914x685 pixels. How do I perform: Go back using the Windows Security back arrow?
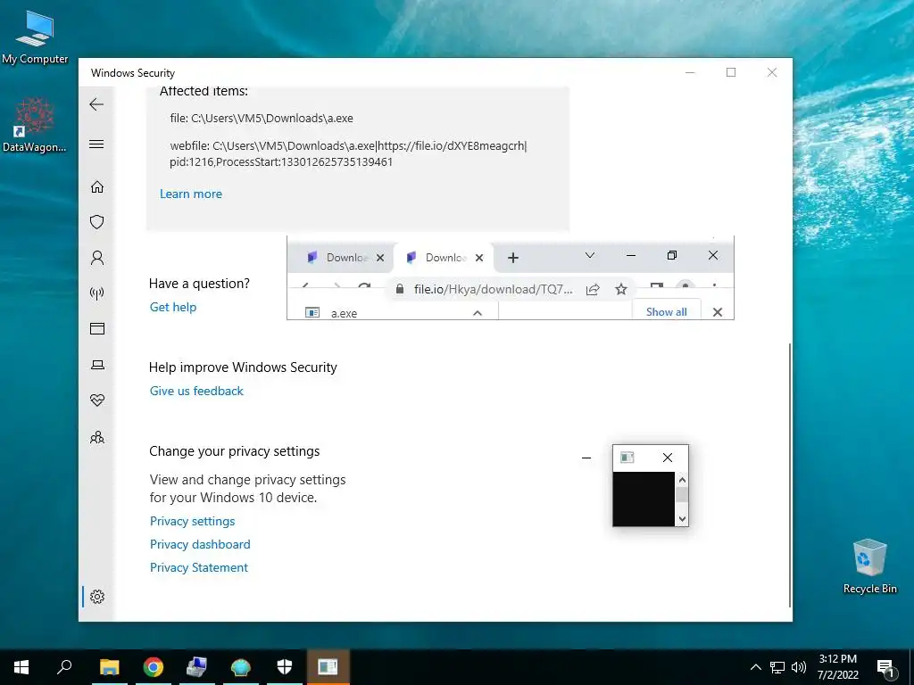(96, 105)
